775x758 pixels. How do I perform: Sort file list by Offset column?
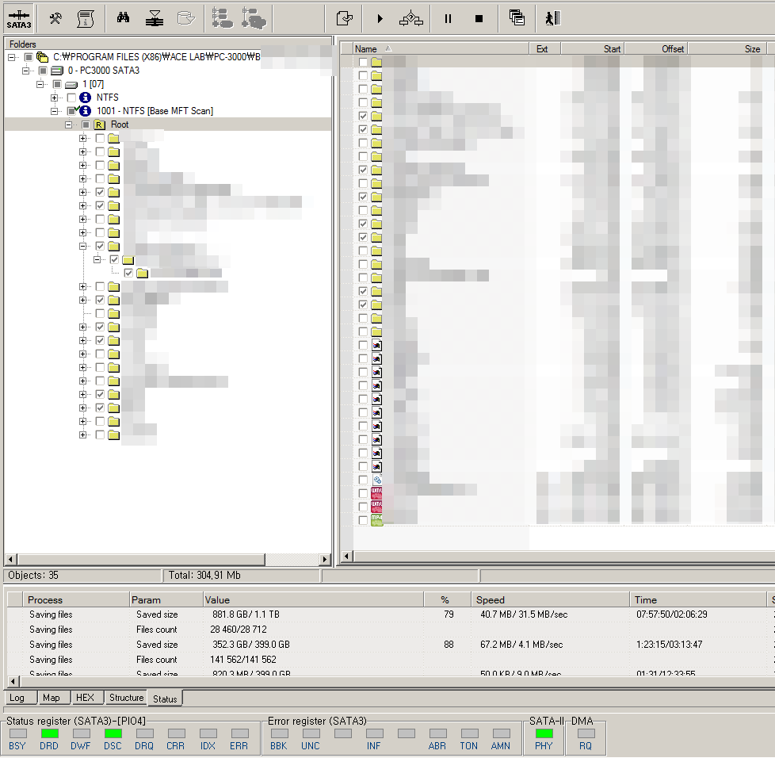[656, 49]
